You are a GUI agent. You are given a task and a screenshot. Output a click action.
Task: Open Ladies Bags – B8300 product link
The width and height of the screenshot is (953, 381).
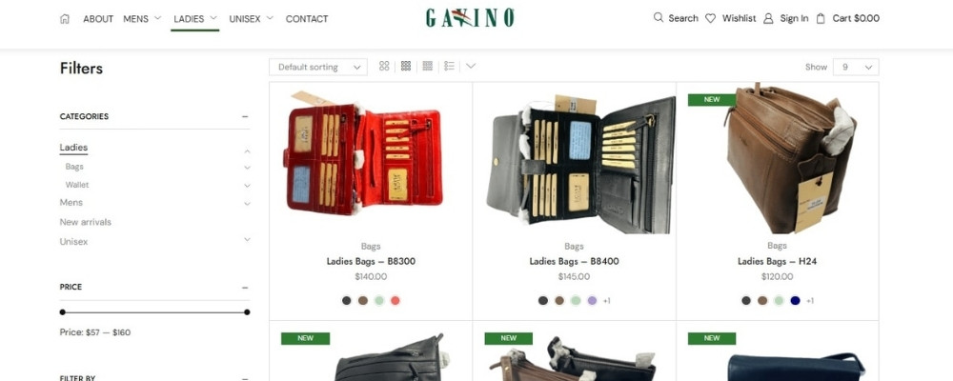click(371, 261)
